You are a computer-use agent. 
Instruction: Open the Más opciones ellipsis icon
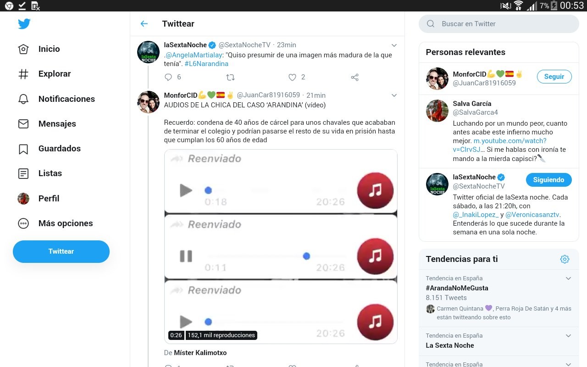23,223
